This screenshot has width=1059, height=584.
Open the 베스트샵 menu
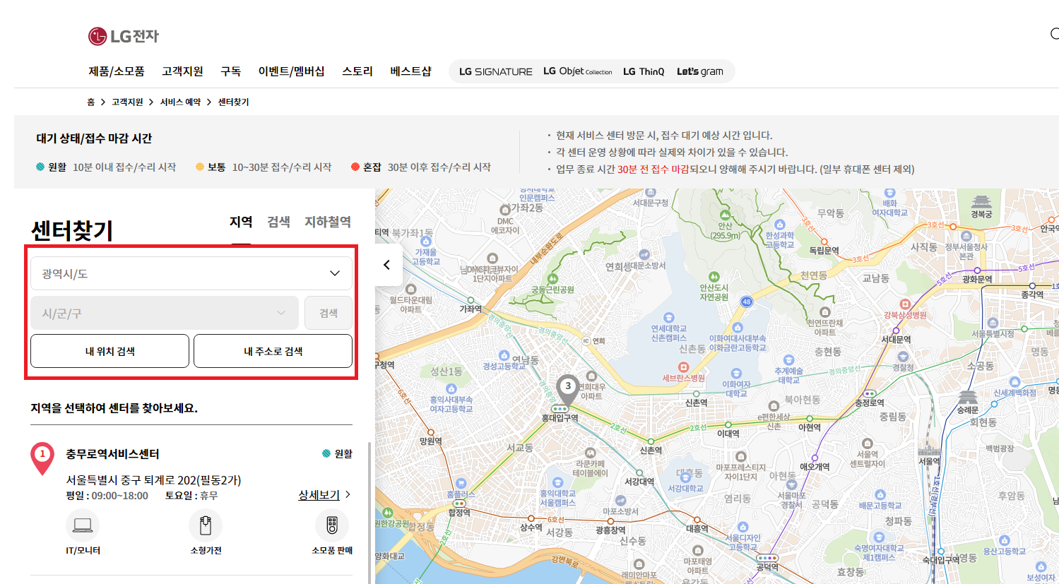411,71
